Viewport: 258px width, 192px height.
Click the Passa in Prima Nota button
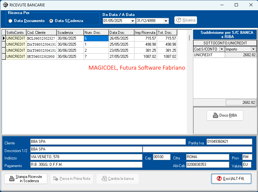coord(72,179)
